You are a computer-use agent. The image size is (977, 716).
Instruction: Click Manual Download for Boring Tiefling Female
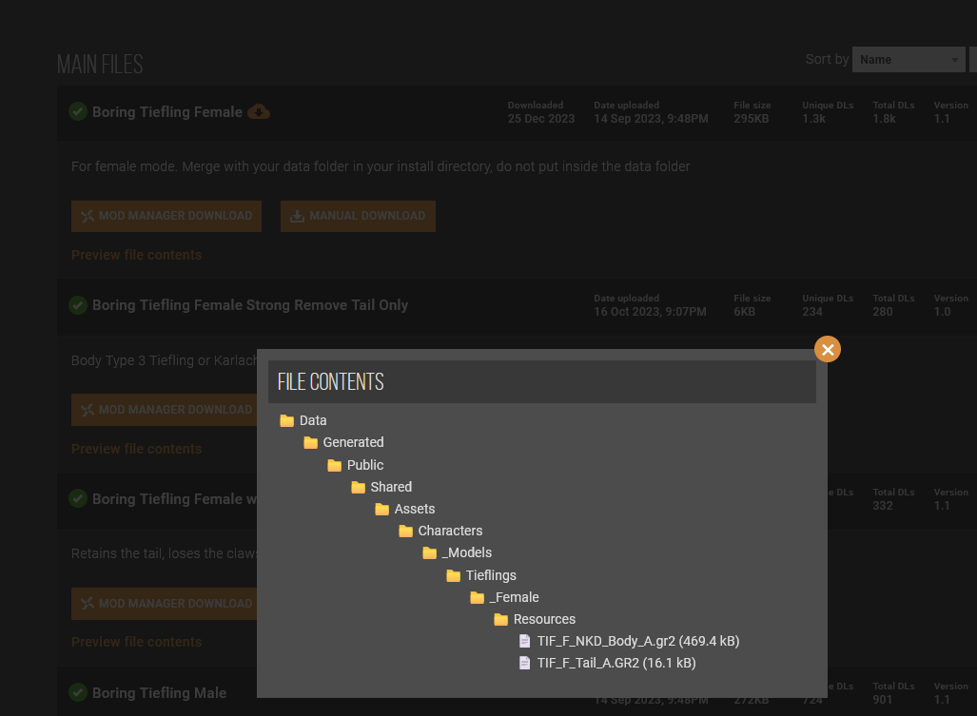pos(358,216)
